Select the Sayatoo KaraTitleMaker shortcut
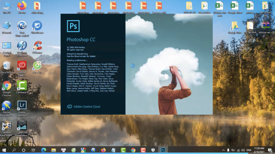Image resolution: width=275 pixels, height=154 pixels. pyautogui.click(x=7, y=129)
